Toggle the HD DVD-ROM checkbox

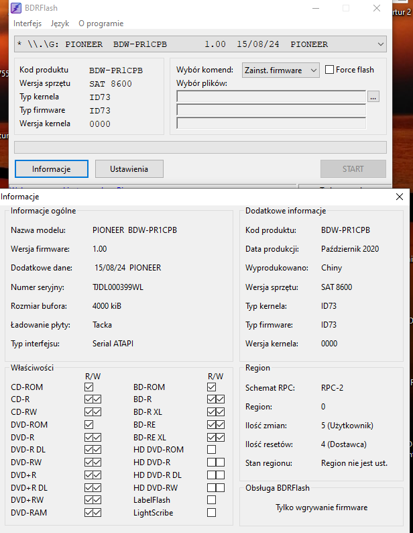pos(212,449)
